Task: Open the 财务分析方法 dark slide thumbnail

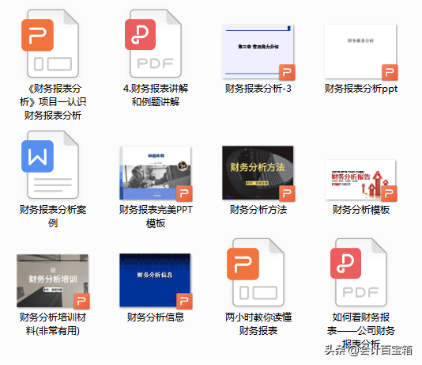Action: click(258, 173)
